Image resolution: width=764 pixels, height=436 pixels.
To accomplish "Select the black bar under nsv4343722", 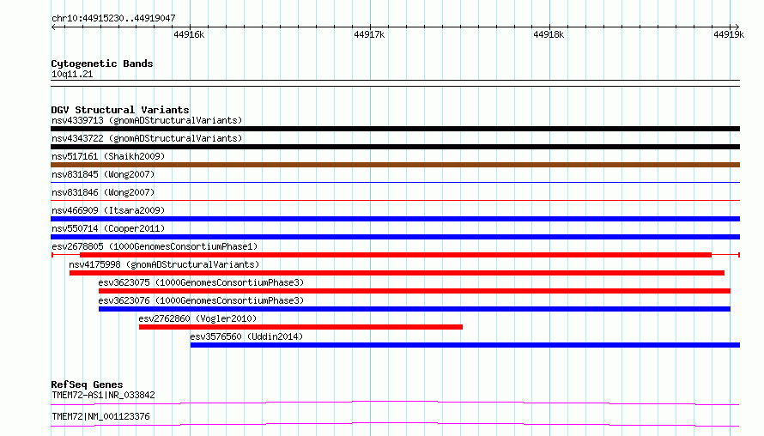I will pyautogui.click(x=395, y=147).
